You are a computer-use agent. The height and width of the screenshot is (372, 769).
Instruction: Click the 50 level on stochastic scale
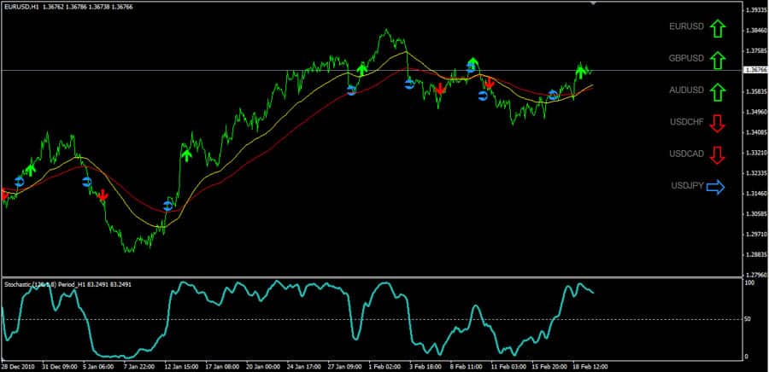click(x=748, y=320)
